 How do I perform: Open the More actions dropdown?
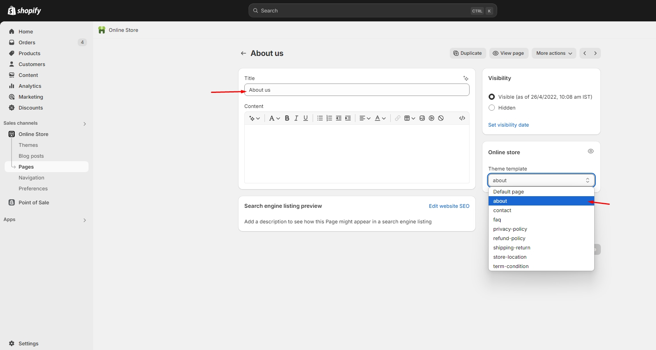point(554,53)
